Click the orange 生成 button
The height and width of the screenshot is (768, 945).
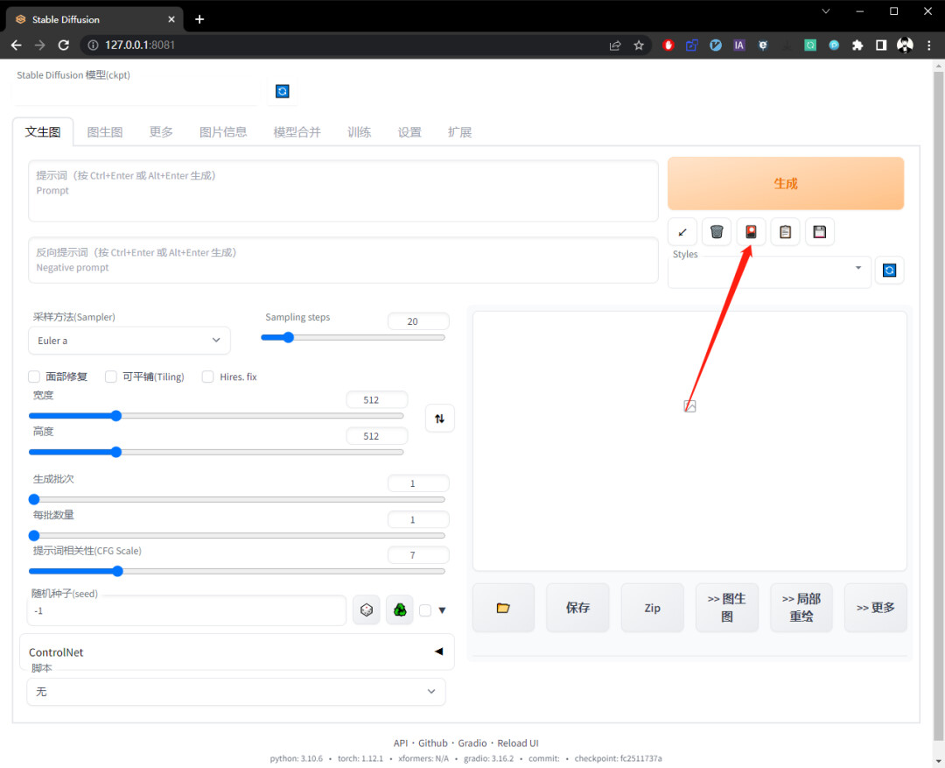click(785, 183)
